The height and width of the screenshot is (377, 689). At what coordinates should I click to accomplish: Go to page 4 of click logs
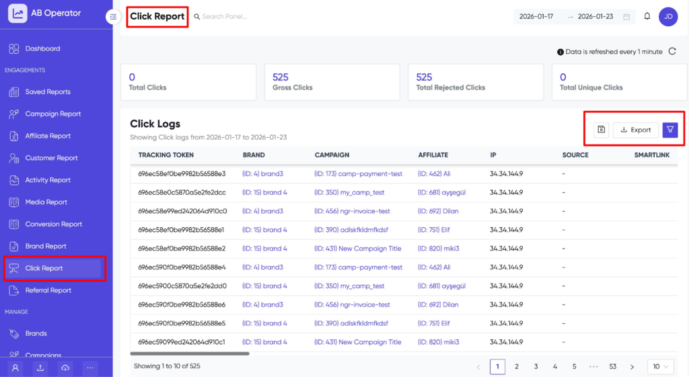coord(555,366)
